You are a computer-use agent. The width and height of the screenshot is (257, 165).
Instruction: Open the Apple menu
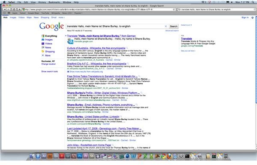coord(4,2)
